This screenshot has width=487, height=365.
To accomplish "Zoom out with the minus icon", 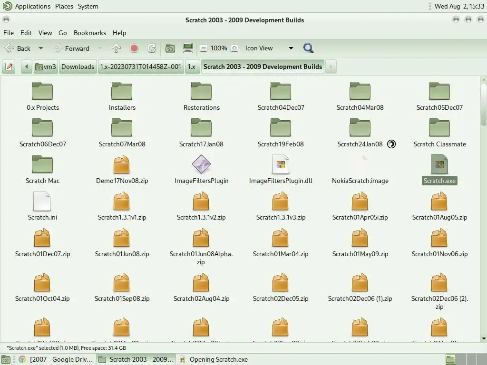I will [x=204, y=48].
